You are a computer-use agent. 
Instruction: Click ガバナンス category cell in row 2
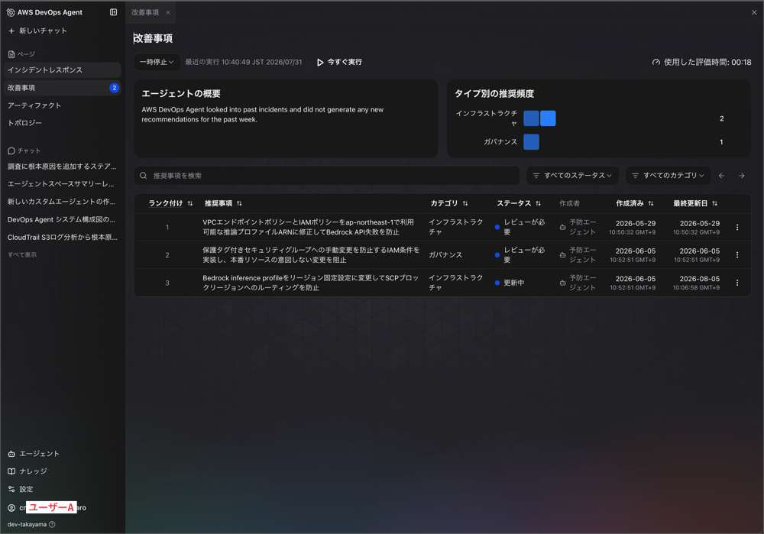(x=445, y=255)
